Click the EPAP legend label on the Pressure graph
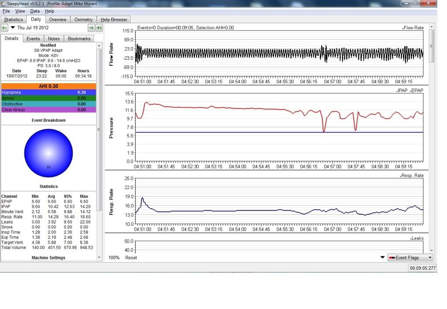 [x=417, y=91]
